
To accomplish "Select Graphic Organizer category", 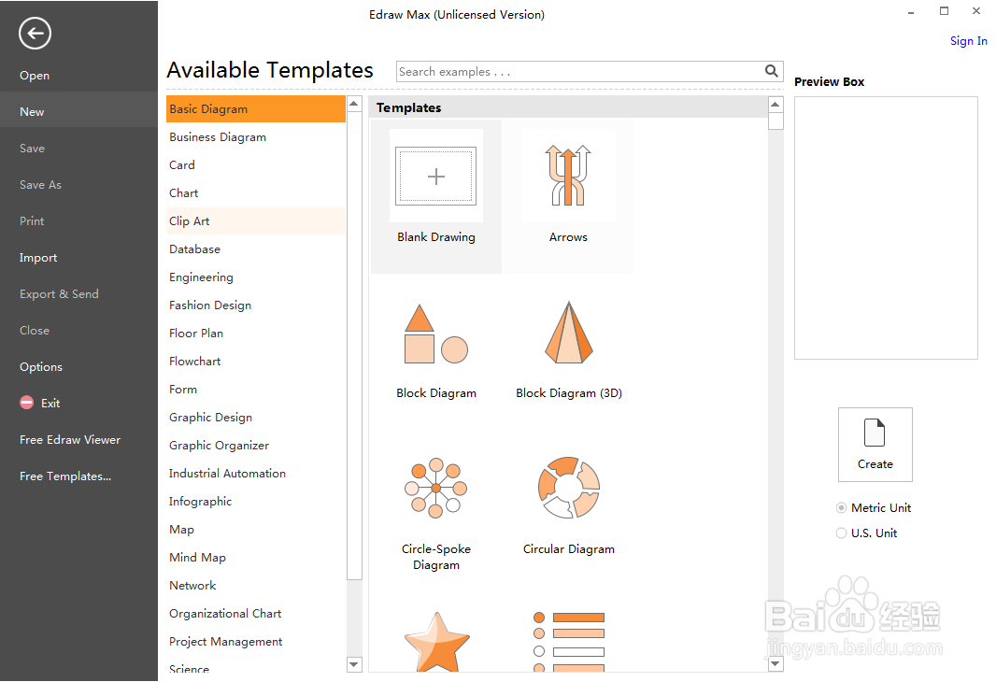I will (x=256, y=445).
